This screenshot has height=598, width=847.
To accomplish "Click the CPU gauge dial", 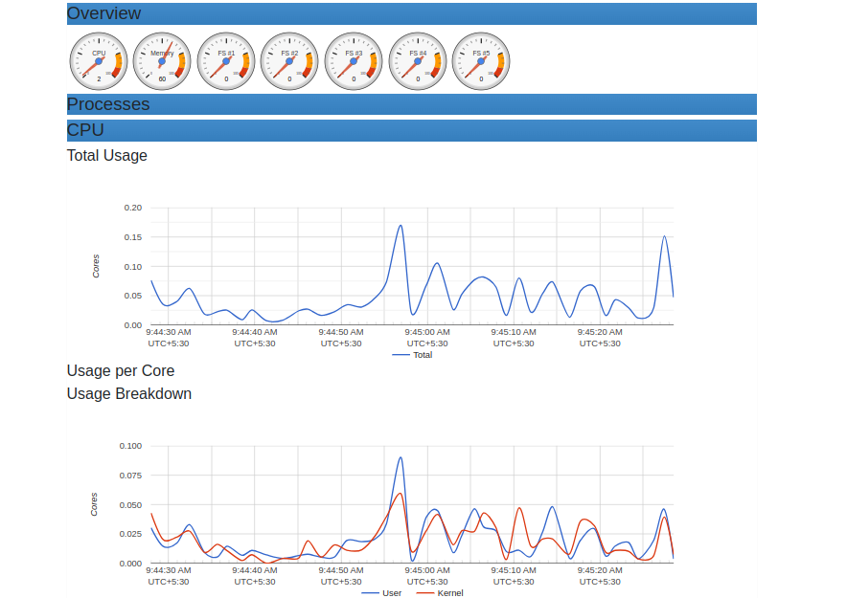I will tap(99, 60).
